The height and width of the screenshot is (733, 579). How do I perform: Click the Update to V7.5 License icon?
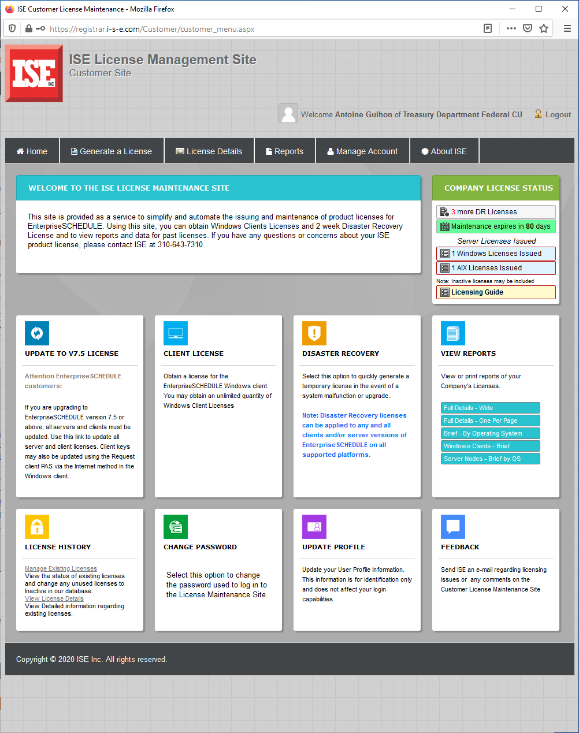pos(37,333)
